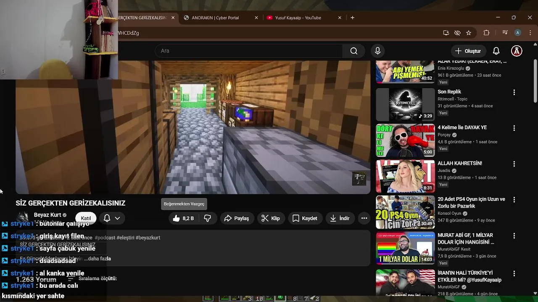
Task: Like the video with thumbs-up 8,2 B
Action: click(x=183, y=218)
